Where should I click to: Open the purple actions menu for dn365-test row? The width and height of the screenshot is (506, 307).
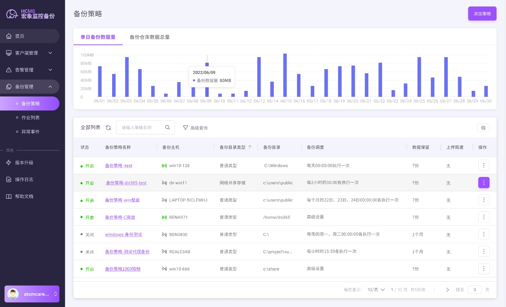[483, 183]
